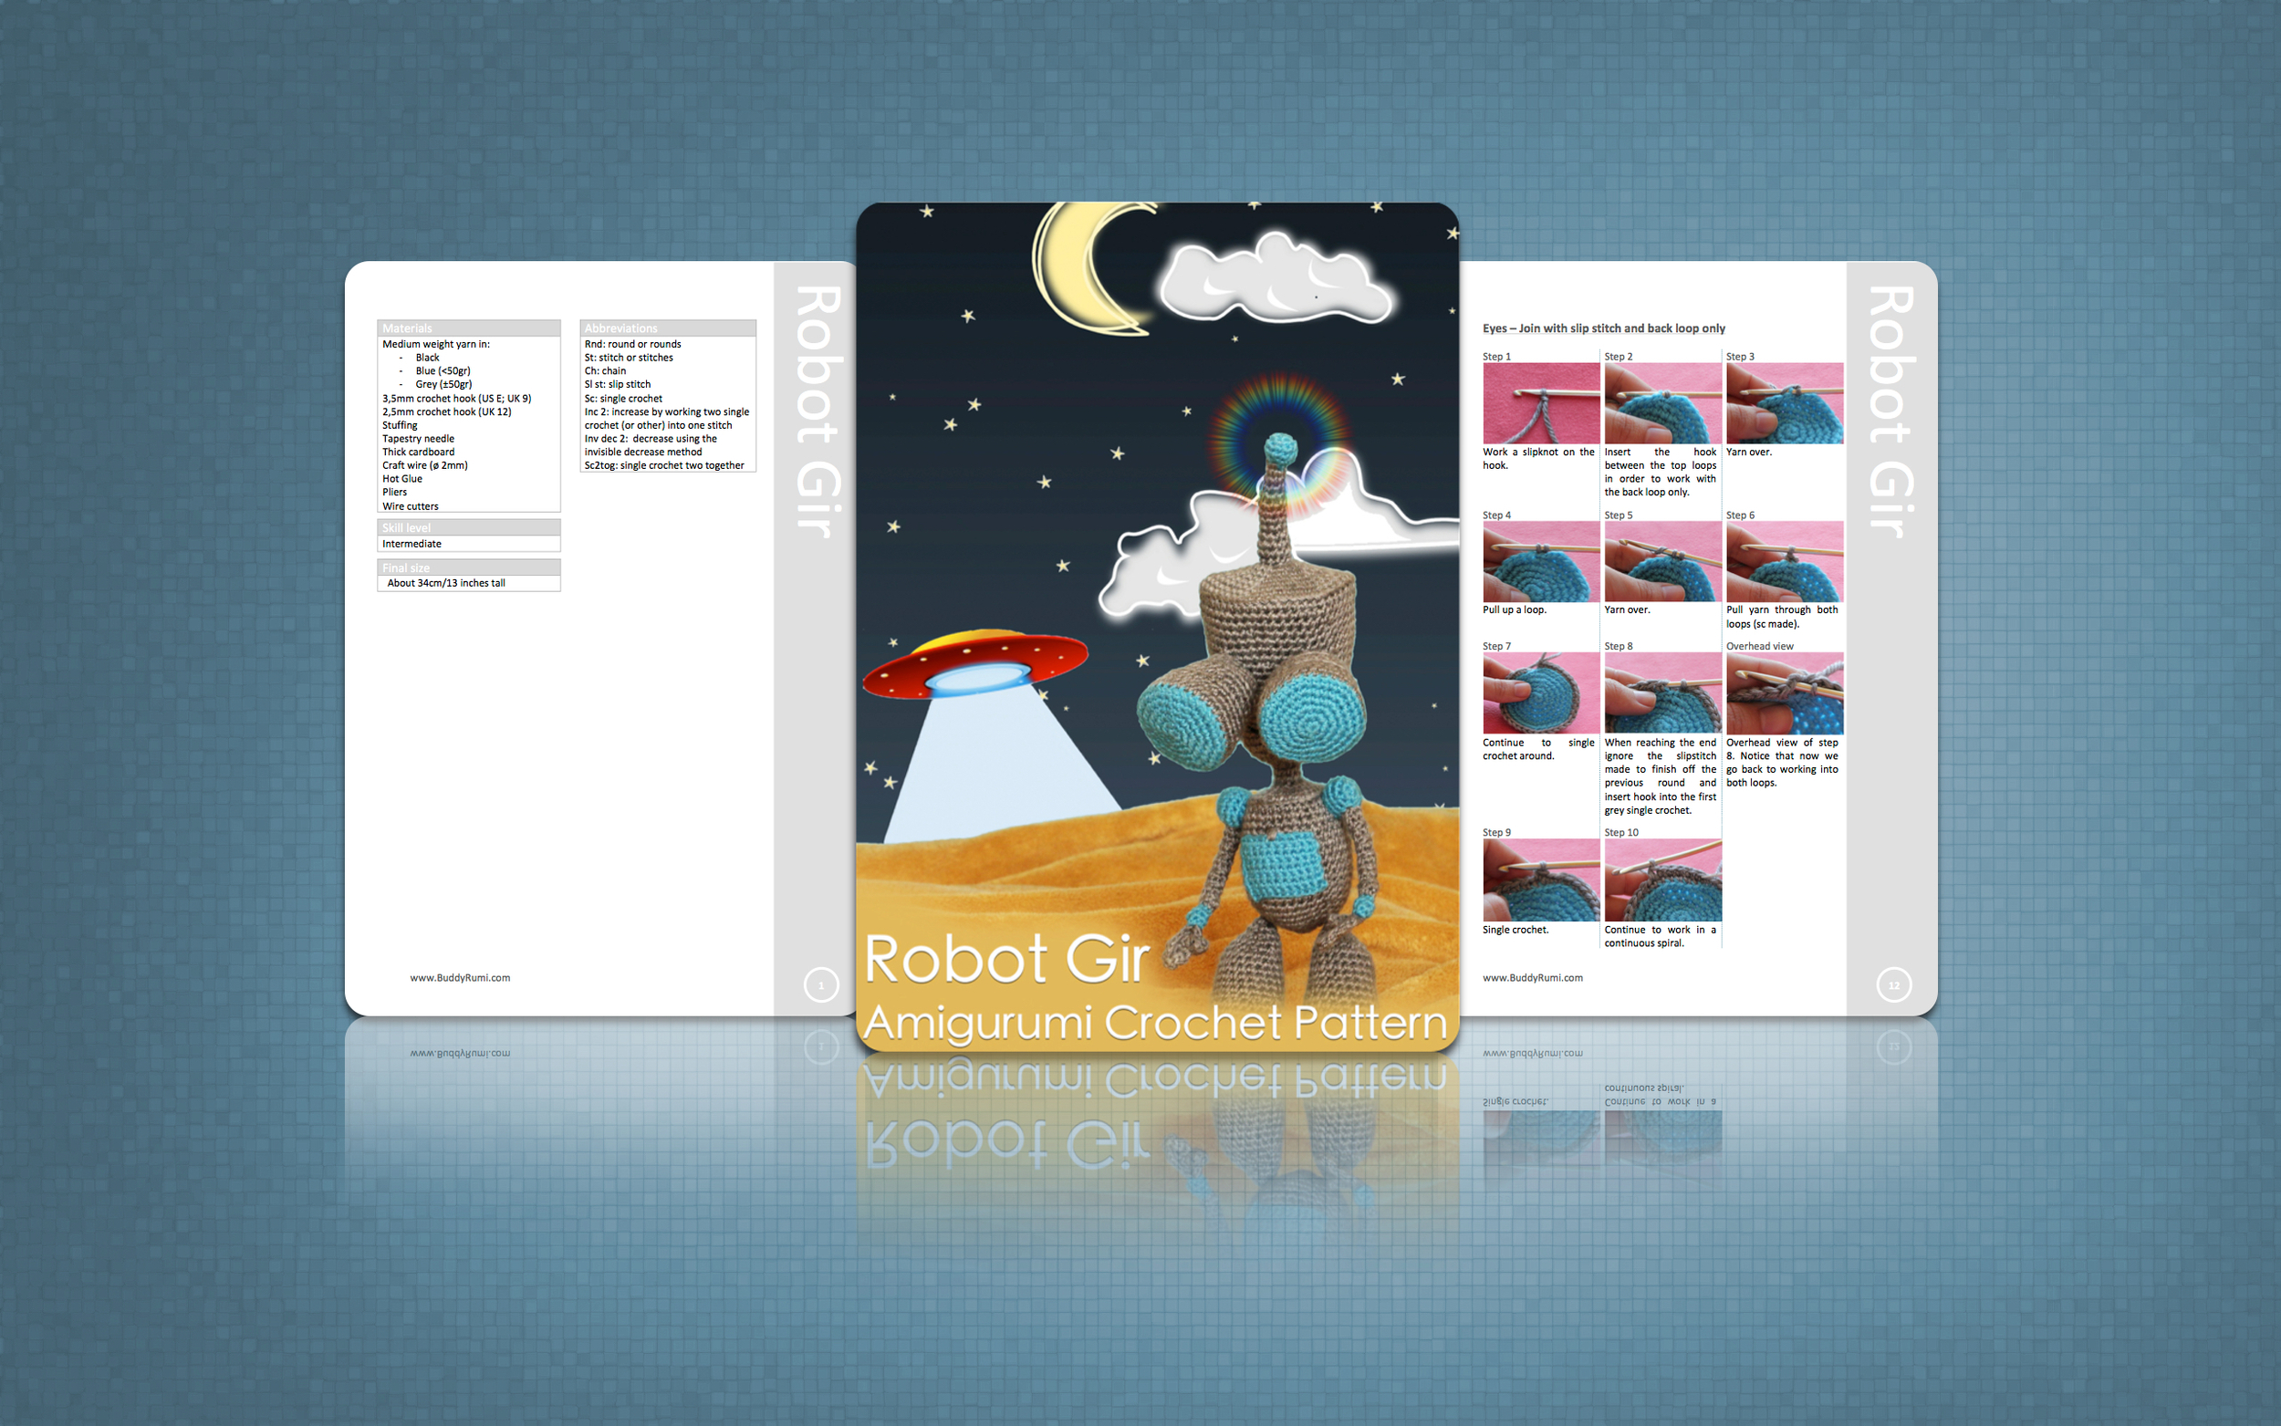Click the cover's 'Amigurumi Crochet Pattern' subtitle
The image size is (2281, 1426).
[1155, 1023]
